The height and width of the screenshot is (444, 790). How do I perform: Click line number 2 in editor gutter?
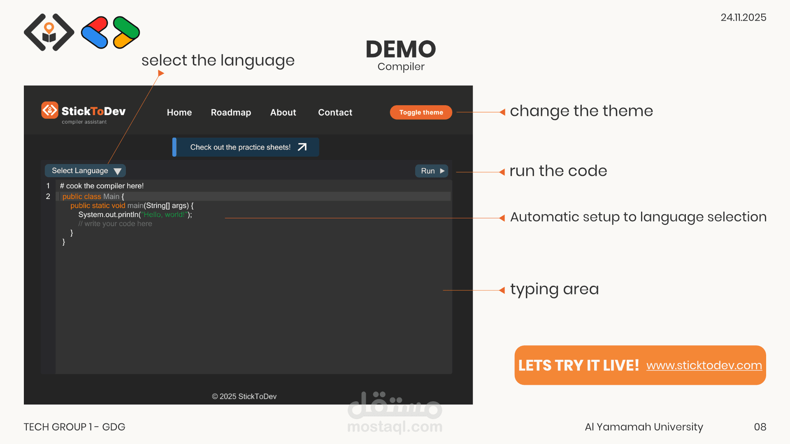pos(48,197)
